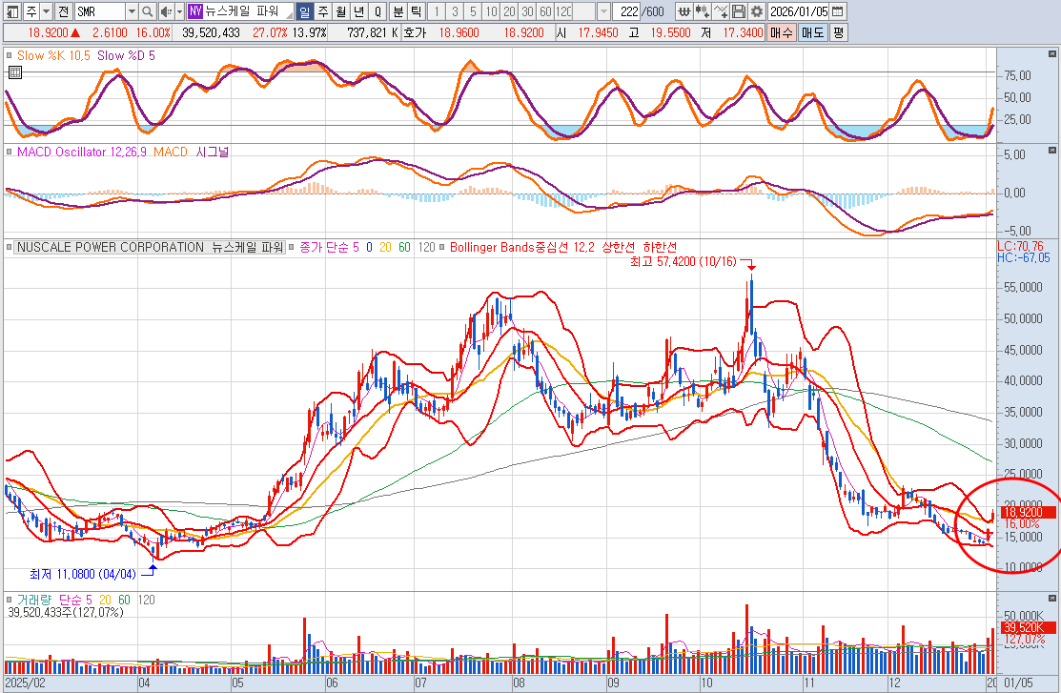The image size is (1061, 693).
Task: Expand the dropdown after the 주 button
Action: pyautogui.click(x=45, y=11)
